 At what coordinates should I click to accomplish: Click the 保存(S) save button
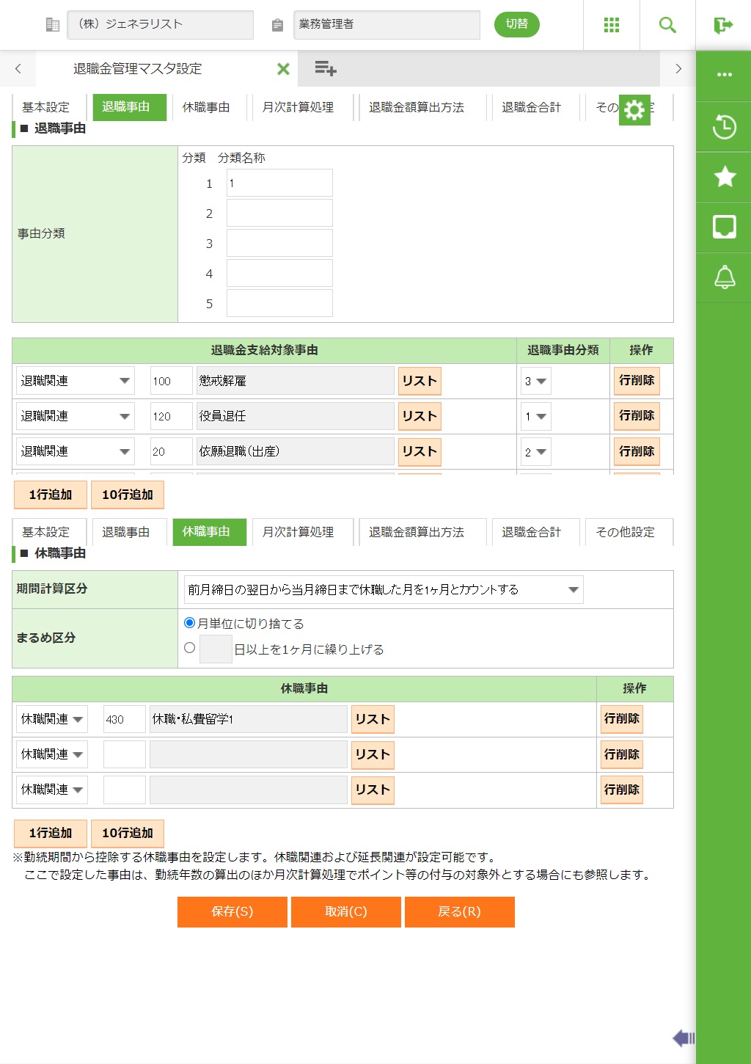coord(232,911)
